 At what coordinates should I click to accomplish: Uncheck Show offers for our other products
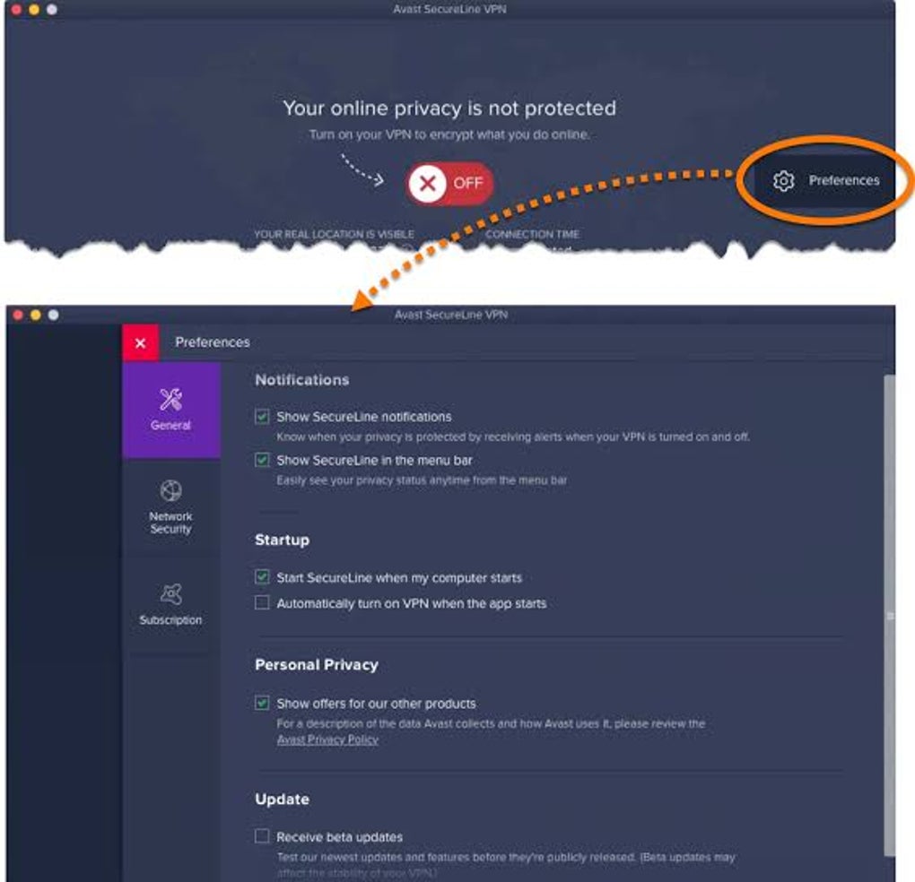point(262,703)
